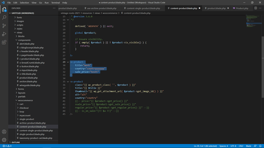Open the Selection menu
Screen dimensions: 264x148
24,3
